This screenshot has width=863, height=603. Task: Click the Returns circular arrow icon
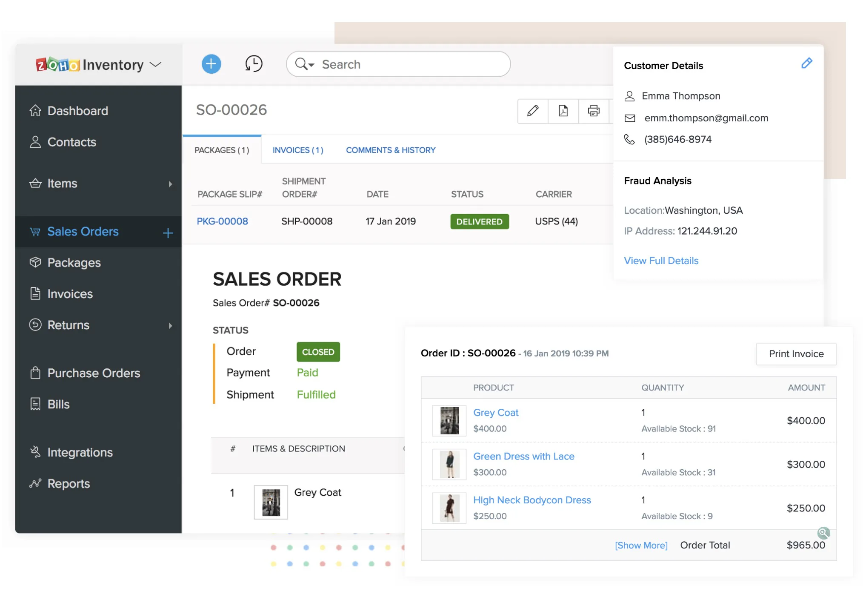coord(35,324)
